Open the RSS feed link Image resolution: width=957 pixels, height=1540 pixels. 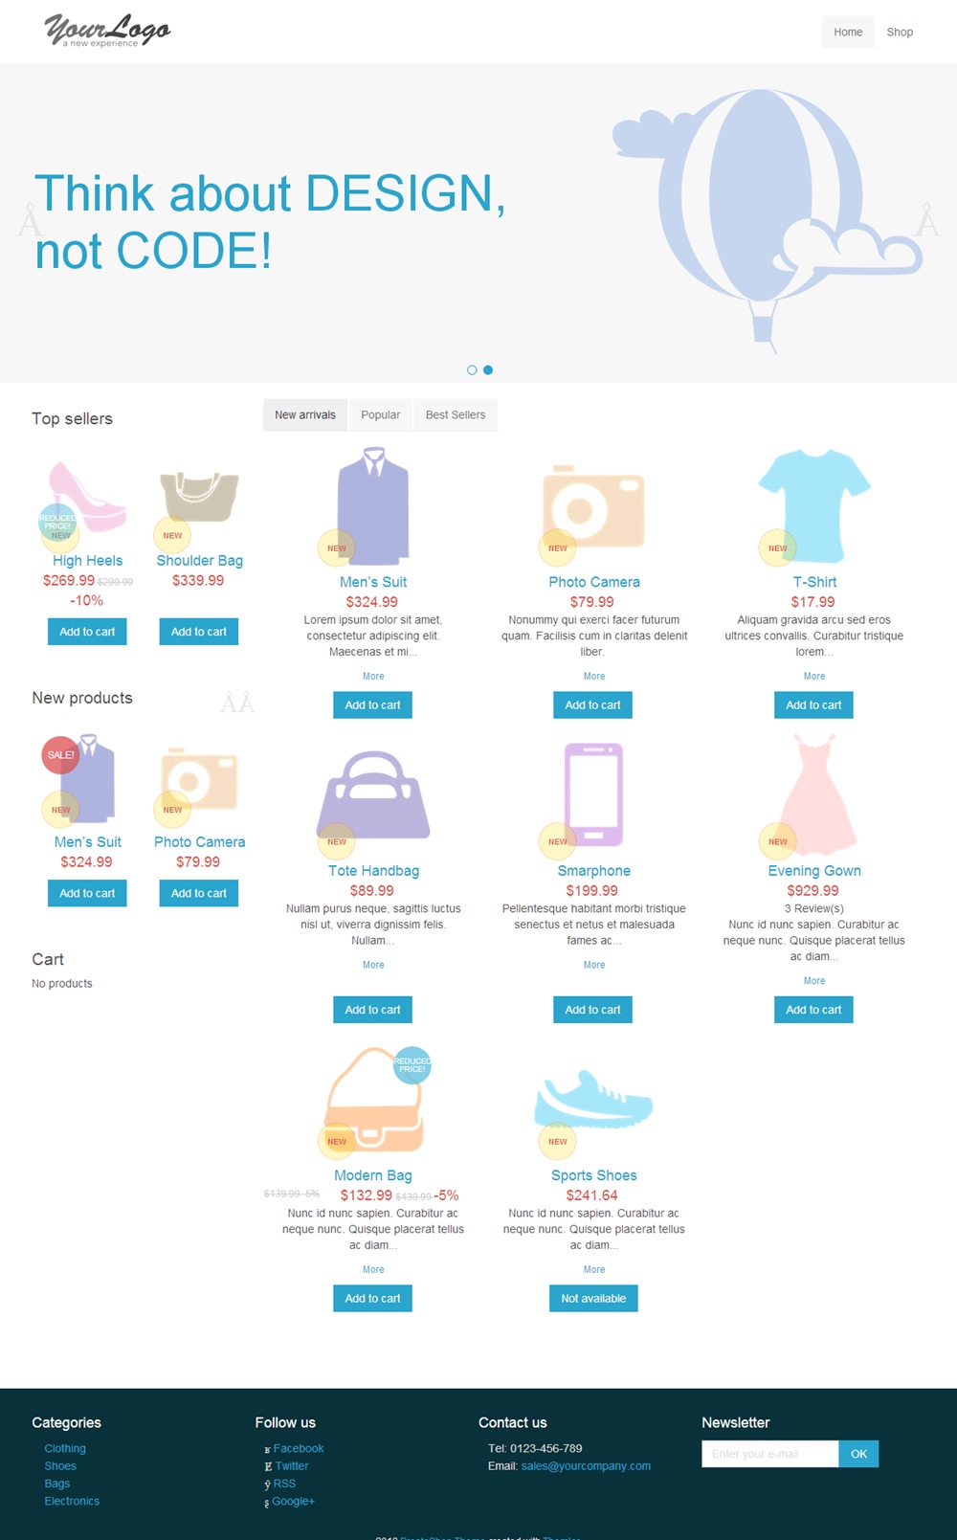coord(284,1484)
